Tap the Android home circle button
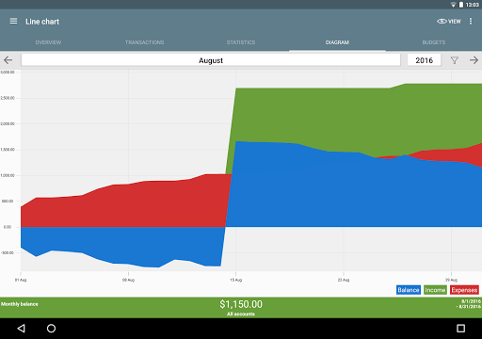This screenshot has width=482, height=339. point(51,329)
